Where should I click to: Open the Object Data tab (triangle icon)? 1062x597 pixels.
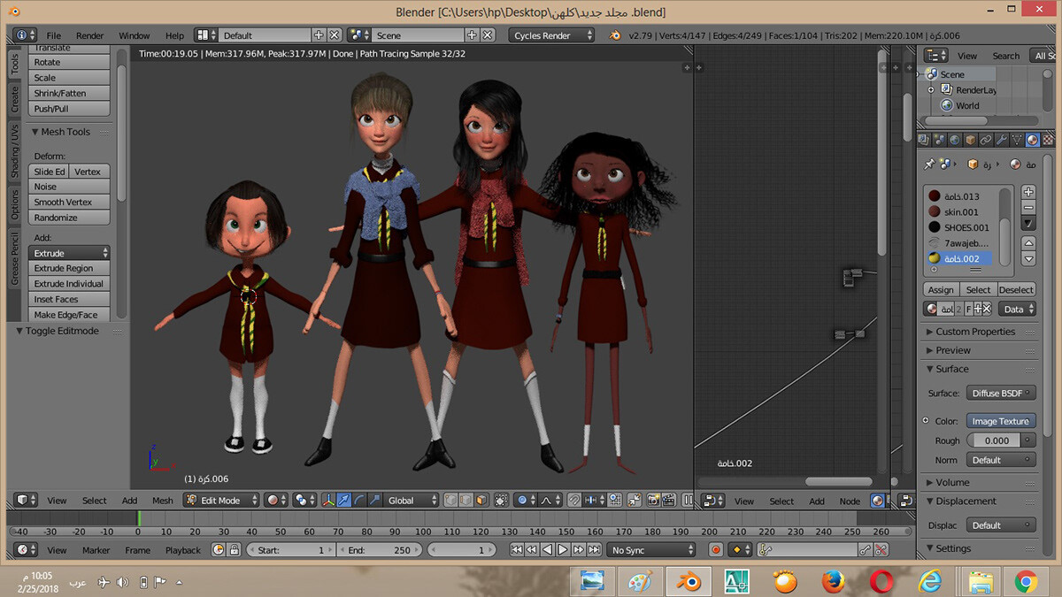[x=1017, y=139]
